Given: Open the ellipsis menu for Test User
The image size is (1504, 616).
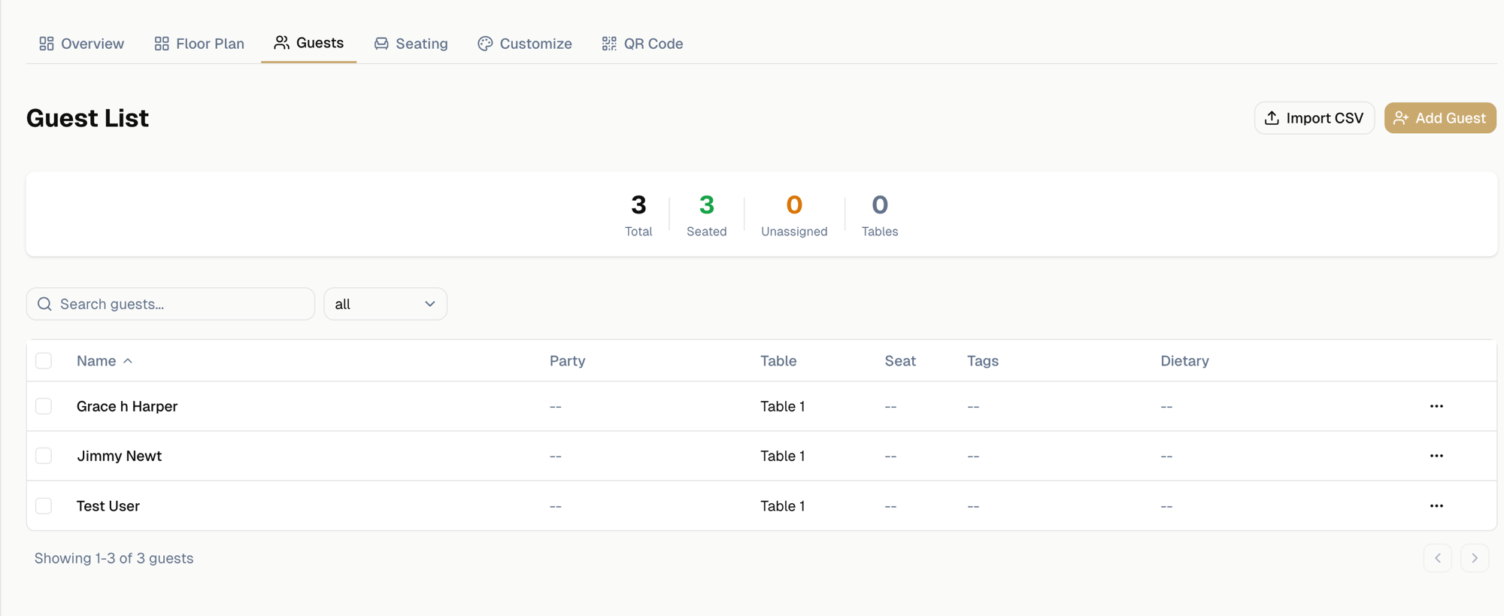Looking at the screenshot, I should coord(1436,506).
